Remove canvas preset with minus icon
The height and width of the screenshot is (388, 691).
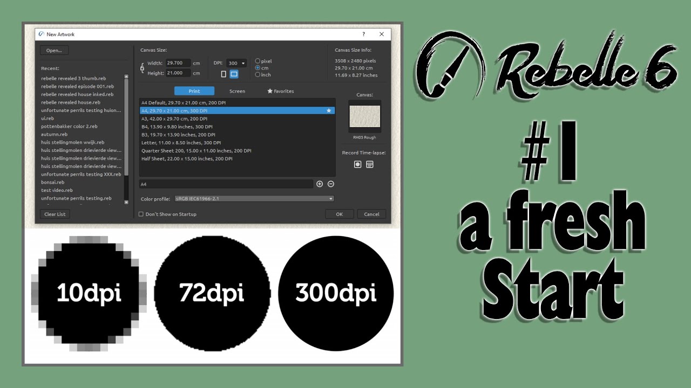tap(331, 184)
